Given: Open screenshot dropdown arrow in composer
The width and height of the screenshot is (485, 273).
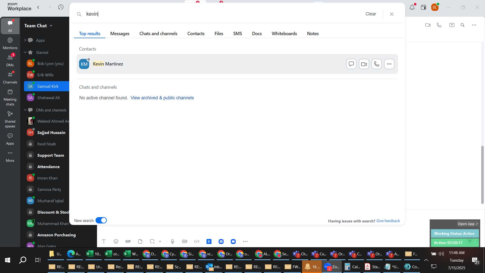Looking at the screenshot, I should pos(160,241).
